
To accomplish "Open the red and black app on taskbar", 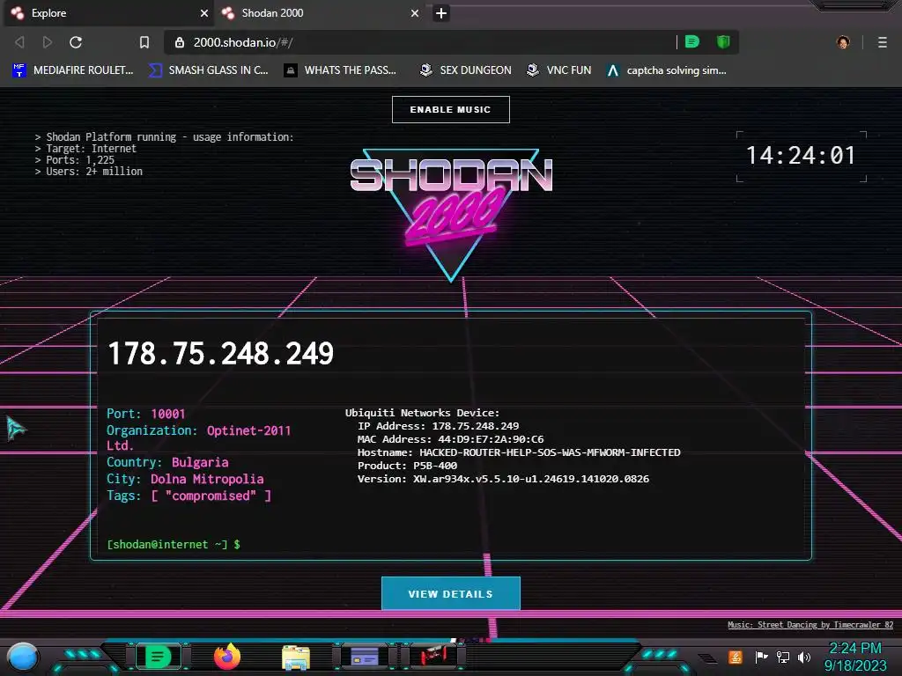I will click(433, 656).
